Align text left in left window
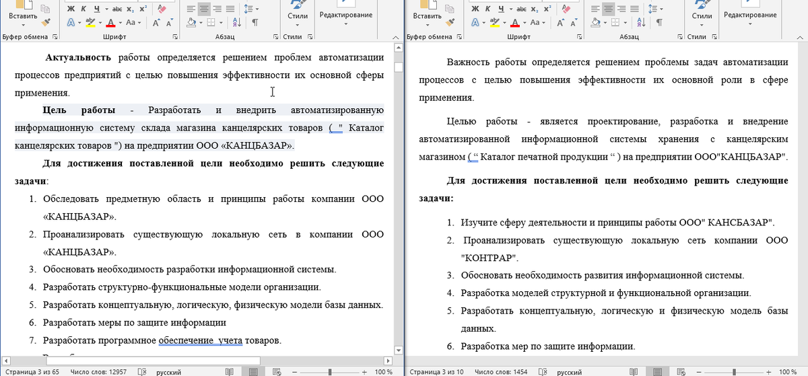 coord(191,9)
